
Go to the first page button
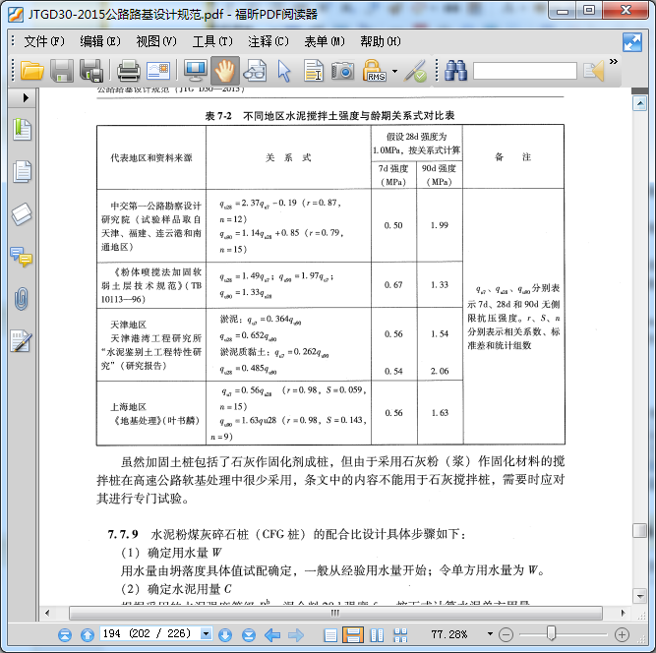pos(65,635)
